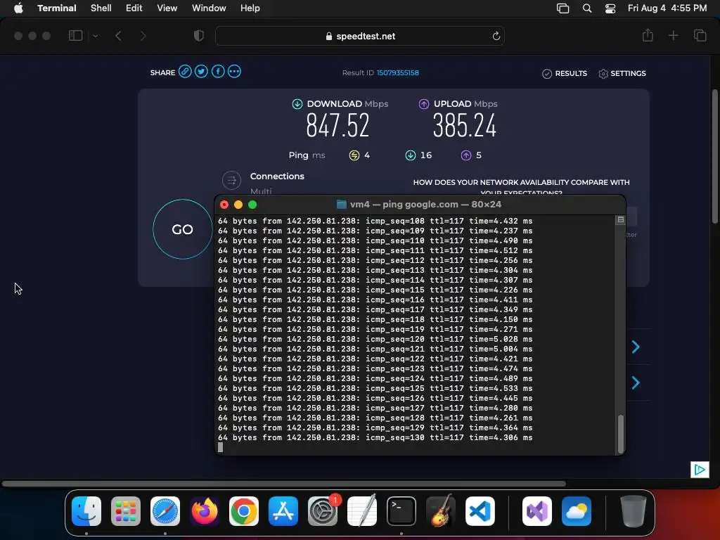Open Safari share menu

pyautogui.click(x=648, y=35)
